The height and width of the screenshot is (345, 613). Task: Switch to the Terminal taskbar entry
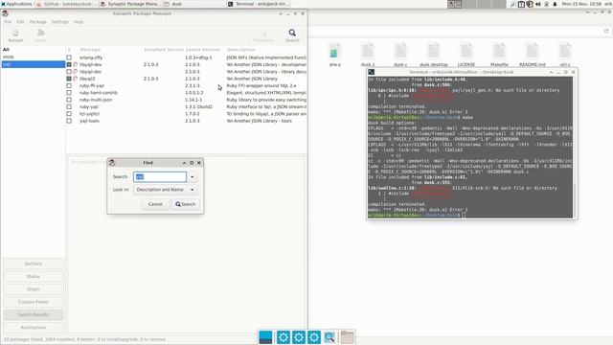[x=258, y=4]
